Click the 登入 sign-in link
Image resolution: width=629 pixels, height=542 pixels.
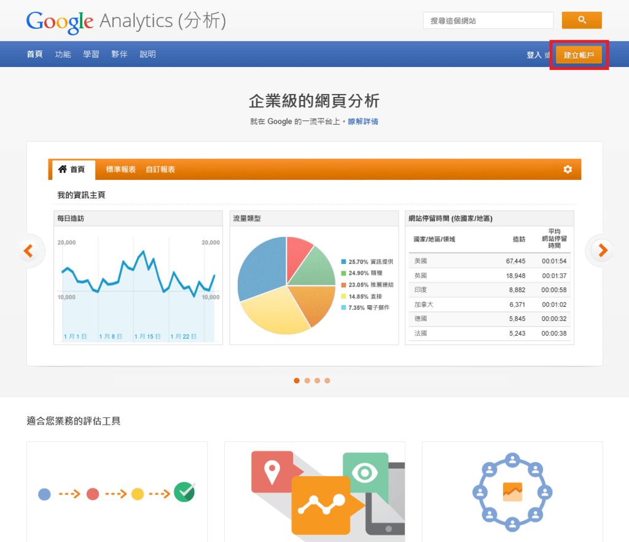point(534,55)
